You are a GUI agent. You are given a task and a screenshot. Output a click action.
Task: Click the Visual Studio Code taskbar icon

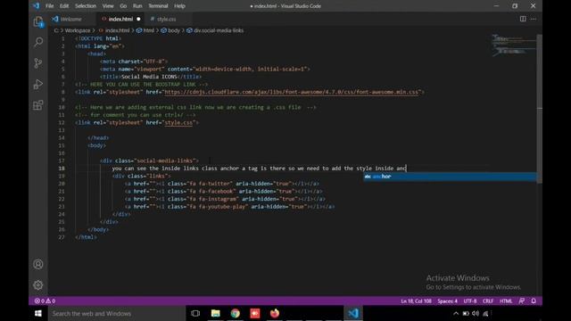point(353,313)
